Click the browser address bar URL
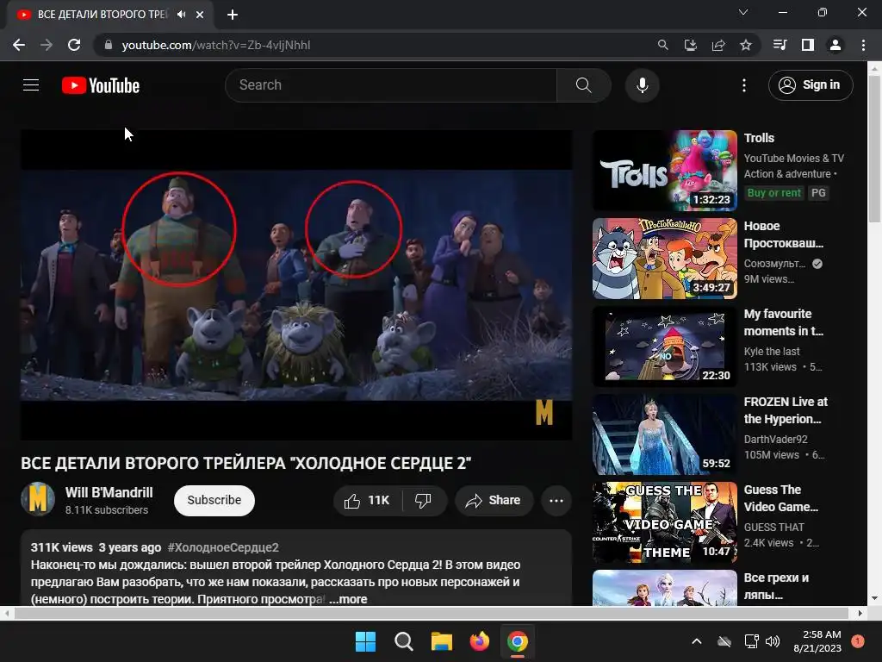 click(216, 45)
